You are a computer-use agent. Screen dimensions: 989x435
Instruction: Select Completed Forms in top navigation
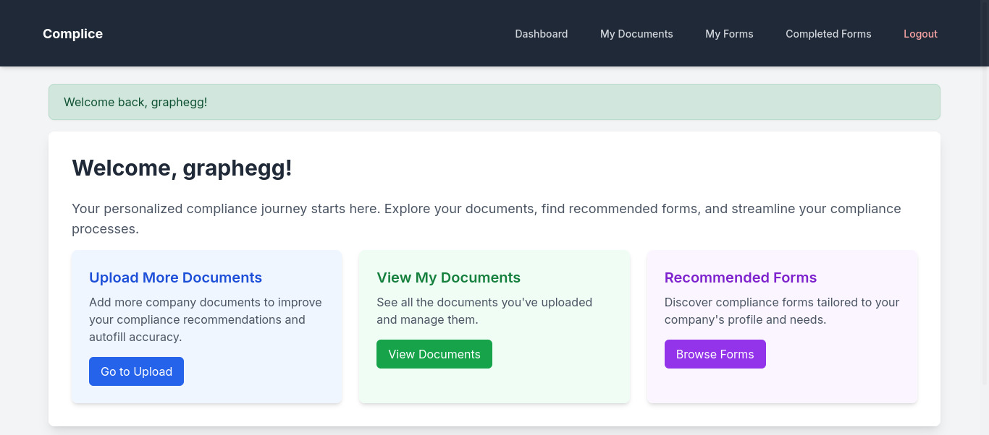click(828, 34)
